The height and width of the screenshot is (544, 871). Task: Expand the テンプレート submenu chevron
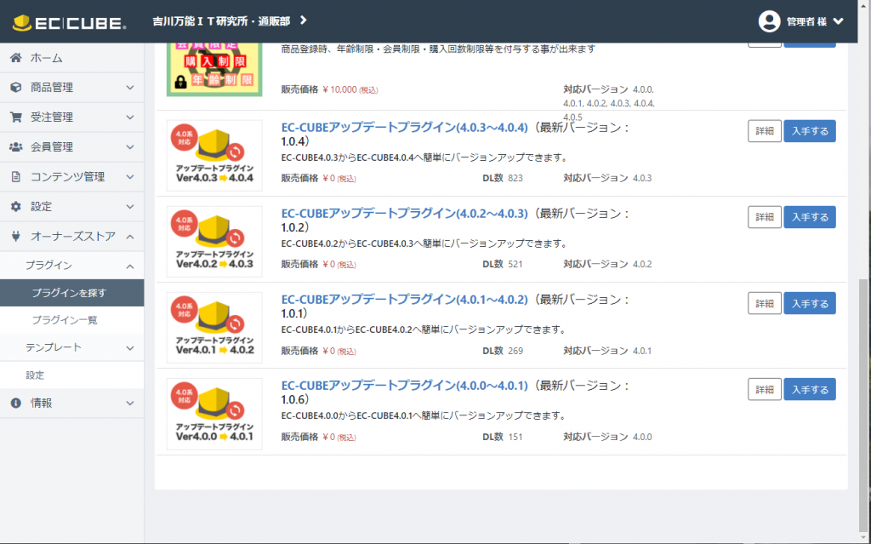(130, 347)
